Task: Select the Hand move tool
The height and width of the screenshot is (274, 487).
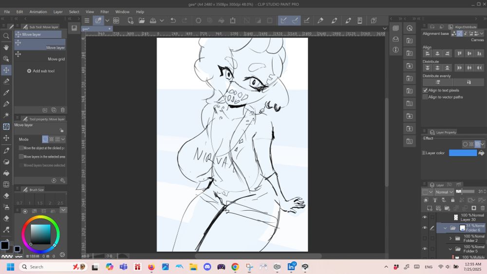Action: click(6, 48)
